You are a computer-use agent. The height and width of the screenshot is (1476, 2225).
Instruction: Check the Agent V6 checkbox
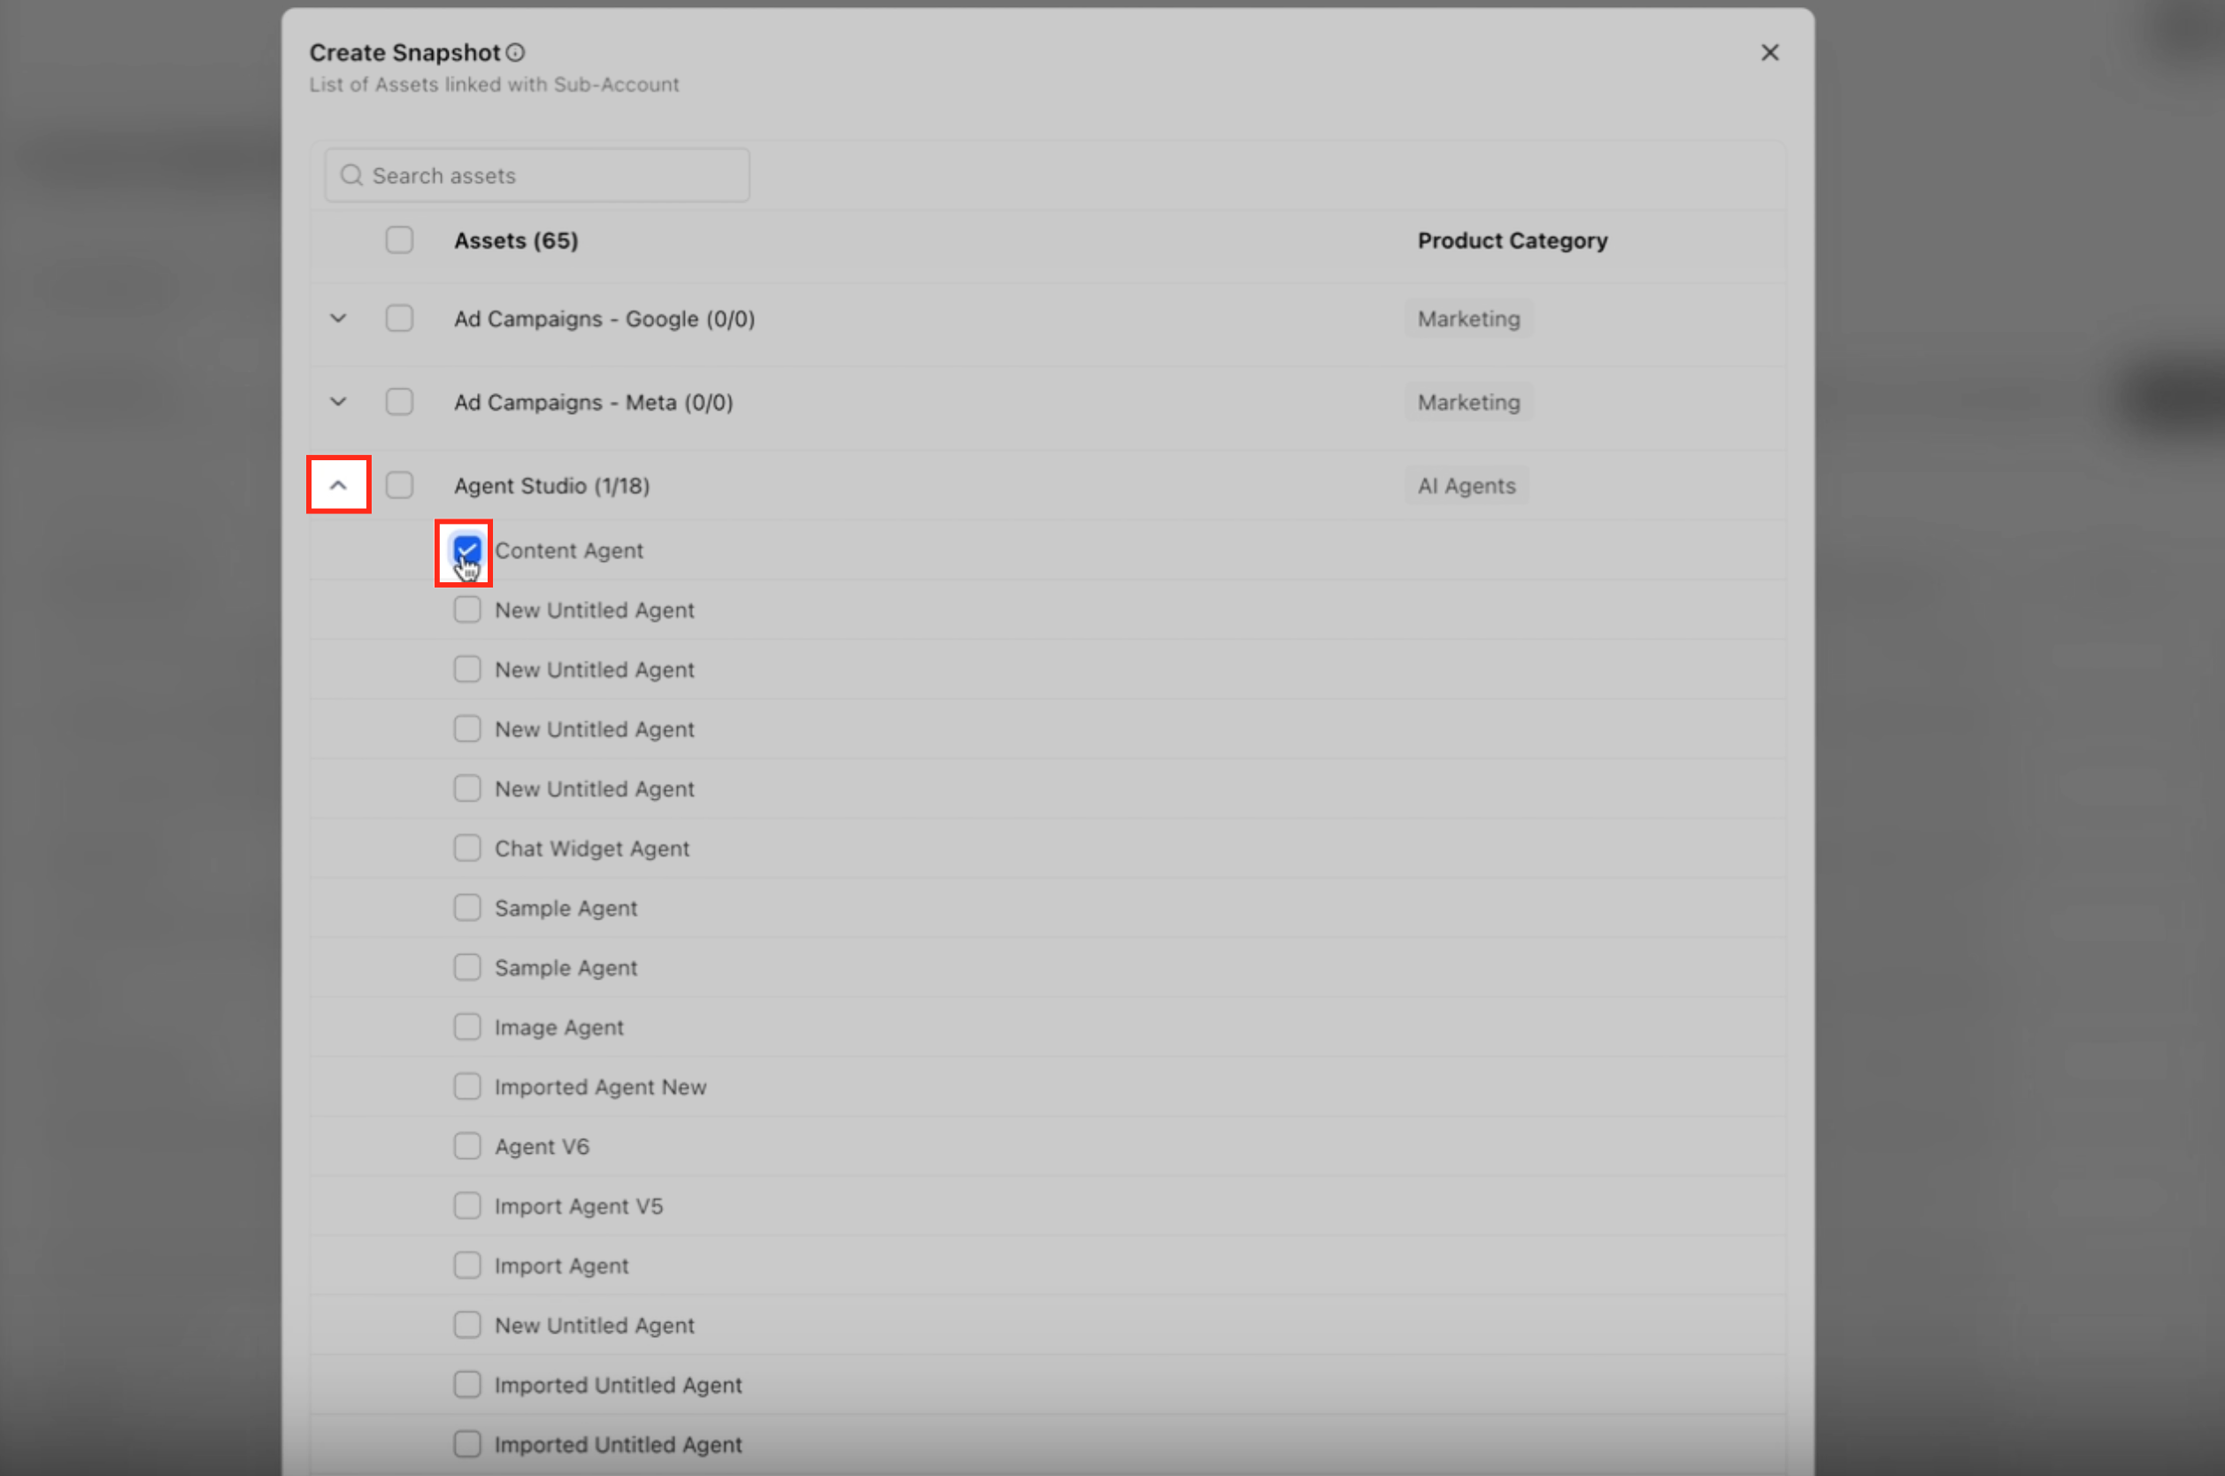click(466, 1147)
